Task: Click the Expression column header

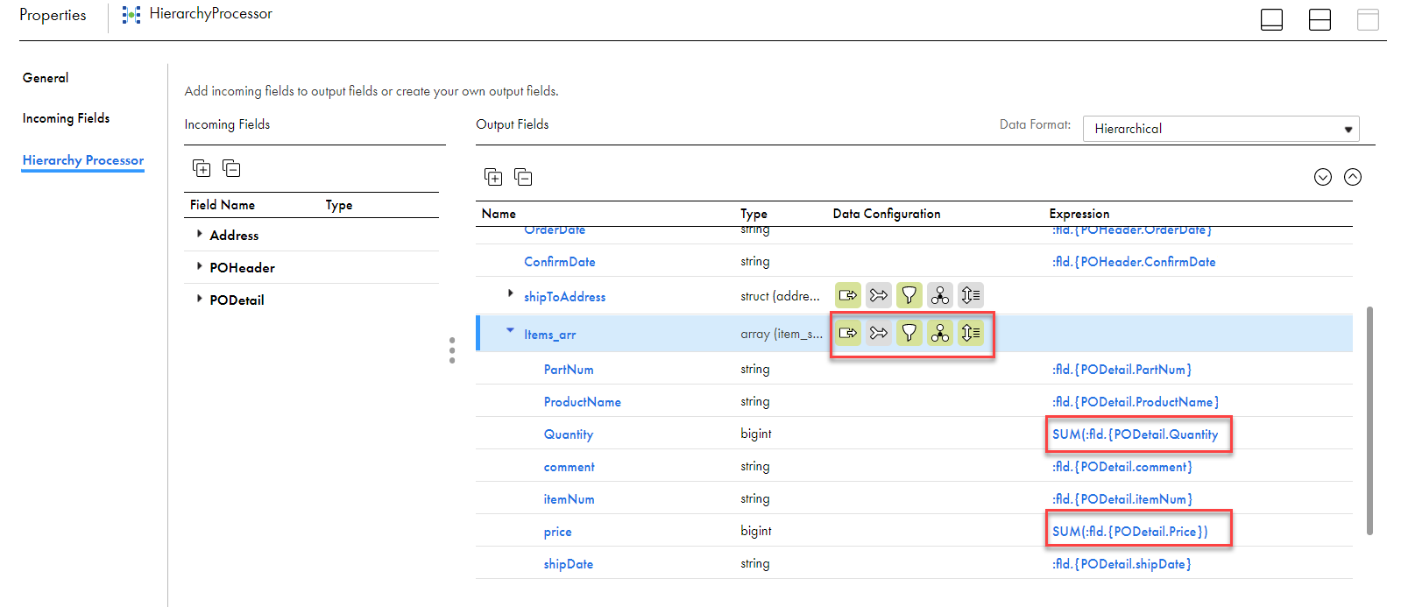Action: tap(1079, 214)
